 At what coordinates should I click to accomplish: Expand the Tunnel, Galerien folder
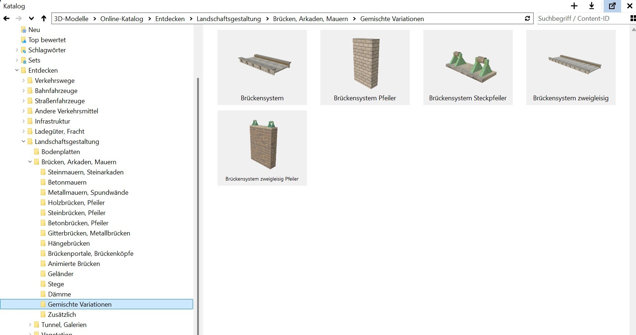coord(30,325)
